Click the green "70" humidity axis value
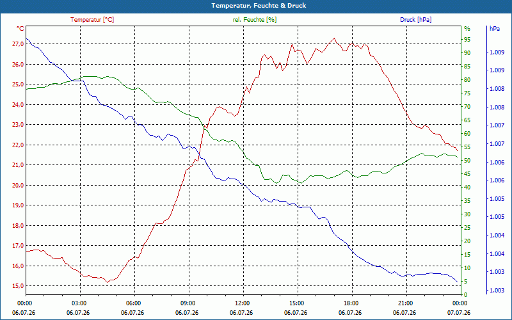512x320 pixels. click(x=467, y=107)
